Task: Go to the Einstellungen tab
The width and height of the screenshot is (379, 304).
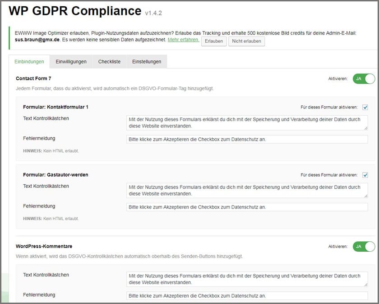Action: point(147,62)
